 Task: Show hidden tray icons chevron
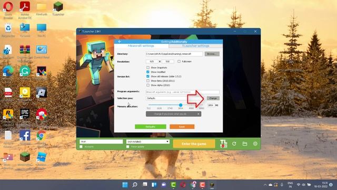pyautogui.click(x=265, y=185)
